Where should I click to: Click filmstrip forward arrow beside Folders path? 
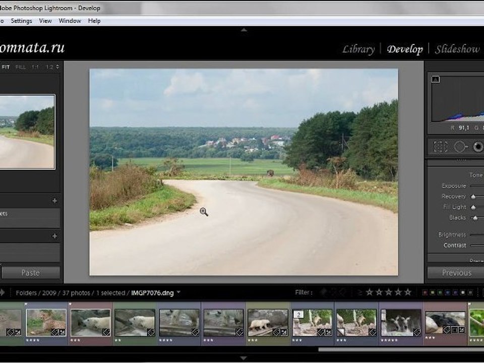[x=3, y=292]
